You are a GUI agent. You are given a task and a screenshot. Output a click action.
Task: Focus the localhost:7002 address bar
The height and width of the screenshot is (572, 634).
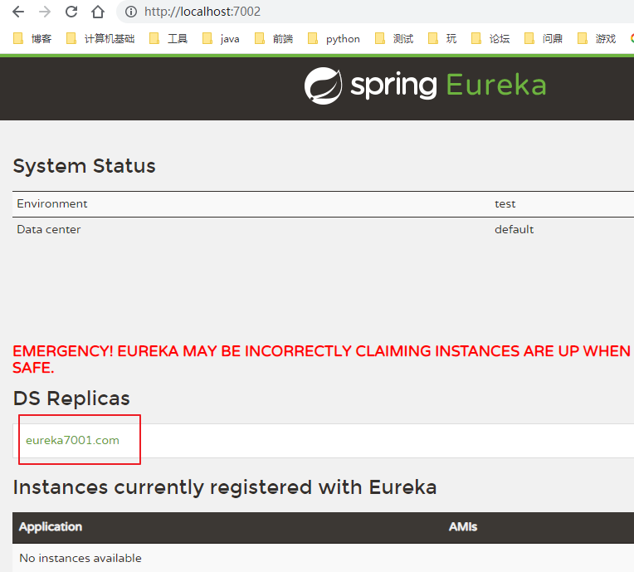[x=376, y=12]
